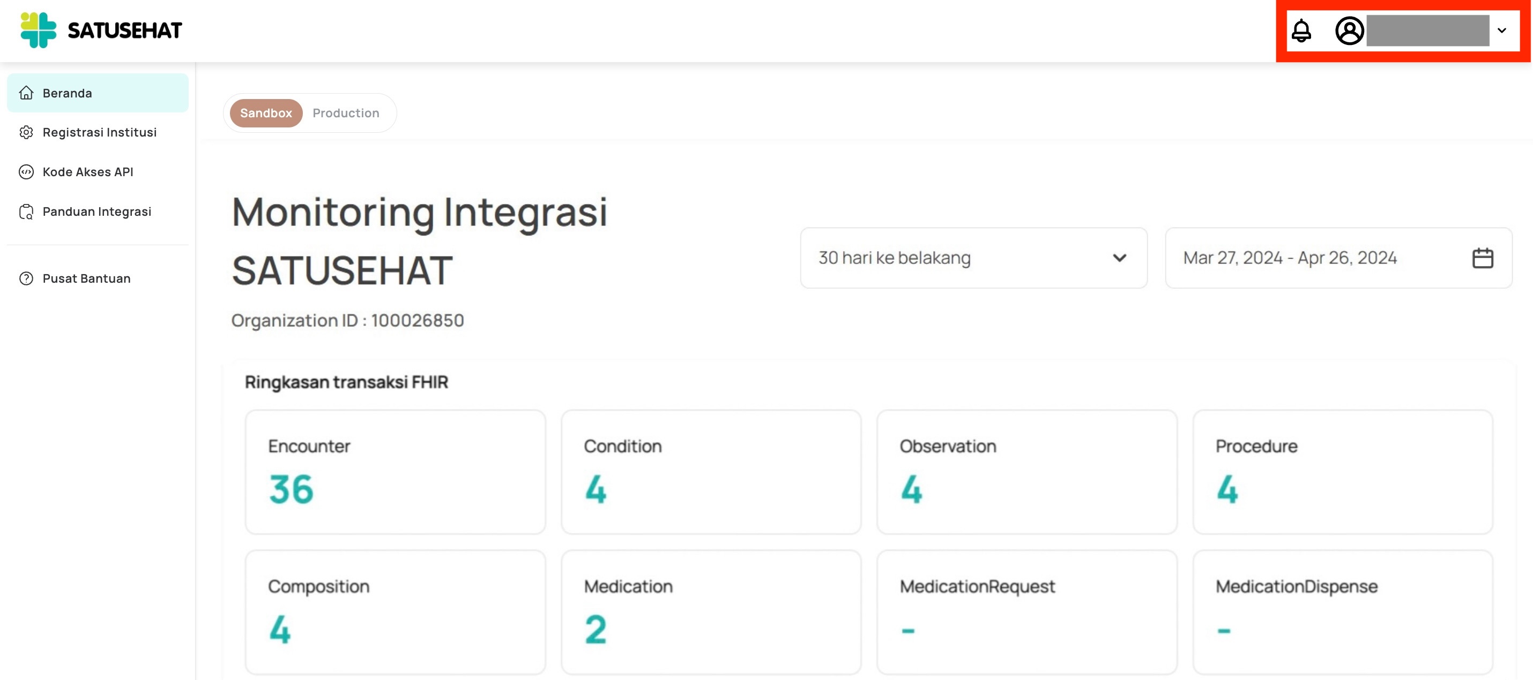Click the calendar icon on date range picker
The width and height of the screenshot is (1533, 680).
1483,258
